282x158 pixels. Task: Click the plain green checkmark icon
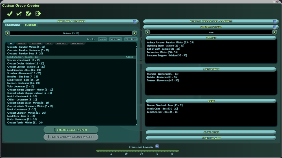[10, 13]
